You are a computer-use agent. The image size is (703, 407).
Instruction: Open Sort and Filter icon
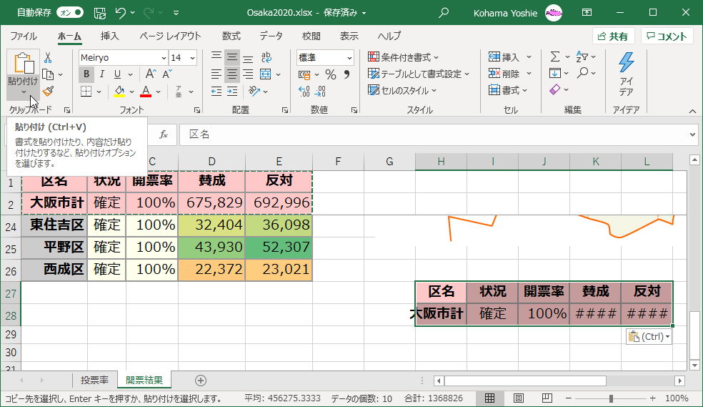[582, 57]
